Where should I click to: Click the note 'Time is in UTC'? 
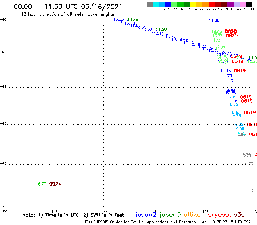(x=63, y=215)
